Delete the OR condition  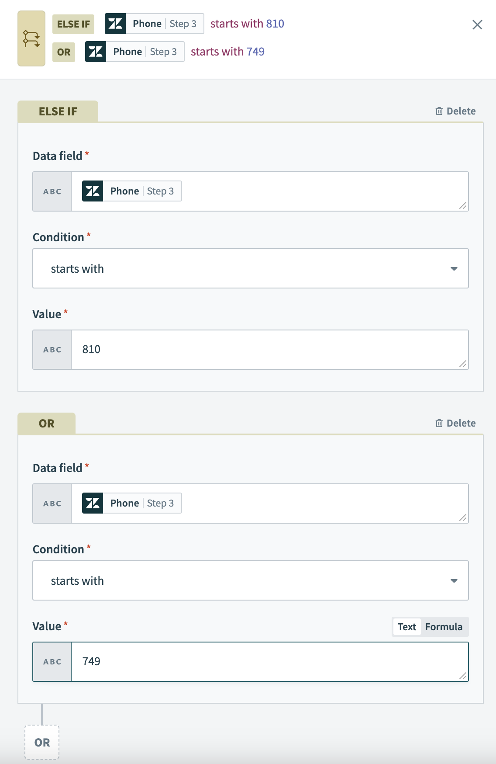click(x=455, y=423)
